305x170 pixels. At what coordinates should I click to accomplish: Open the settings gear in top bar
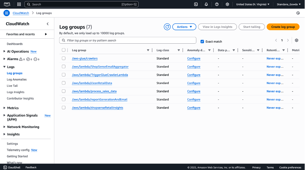coord(227,4)
